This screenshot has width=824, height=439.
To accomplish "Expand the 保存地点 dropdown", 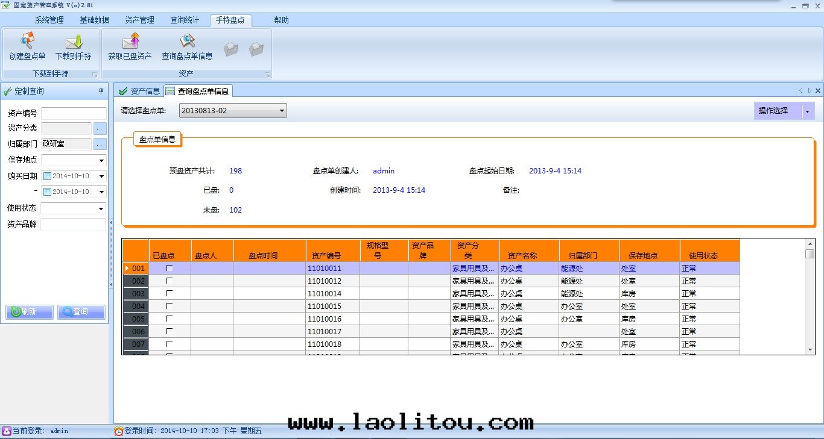I will 101,160.
